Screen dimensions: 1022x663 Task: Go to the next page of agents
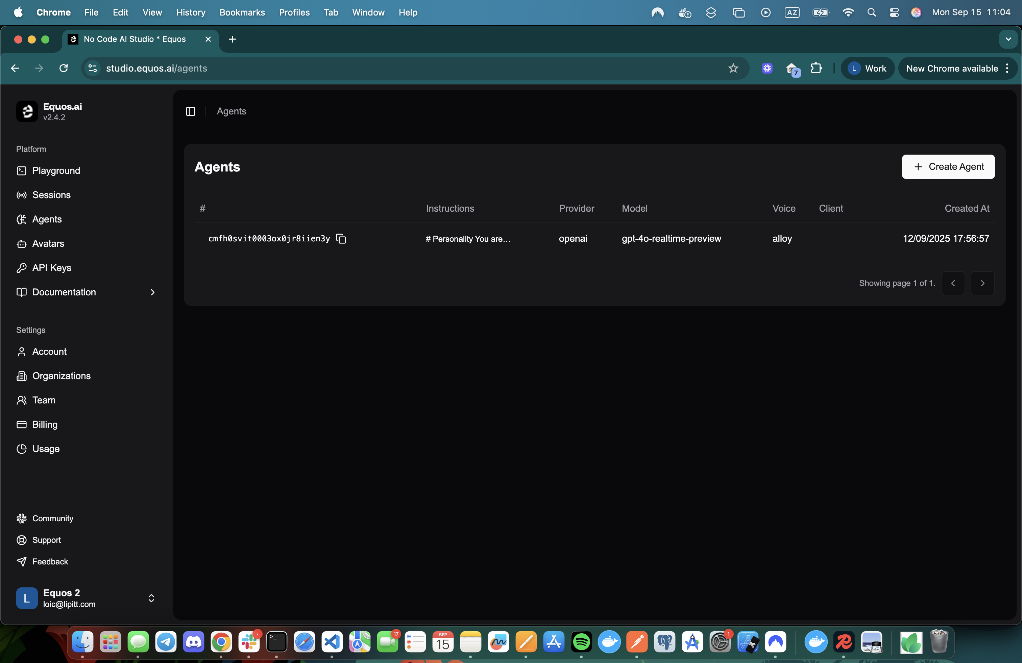[x=982, y=284]
